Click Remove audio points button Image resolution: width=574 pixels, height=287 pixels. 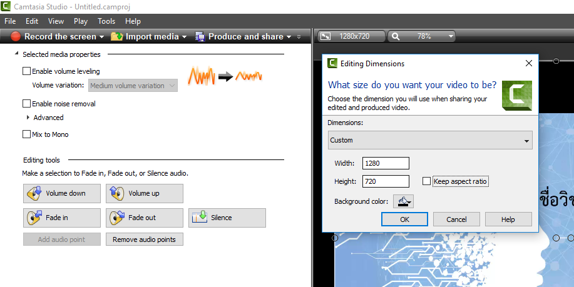[x=145, y=239]
